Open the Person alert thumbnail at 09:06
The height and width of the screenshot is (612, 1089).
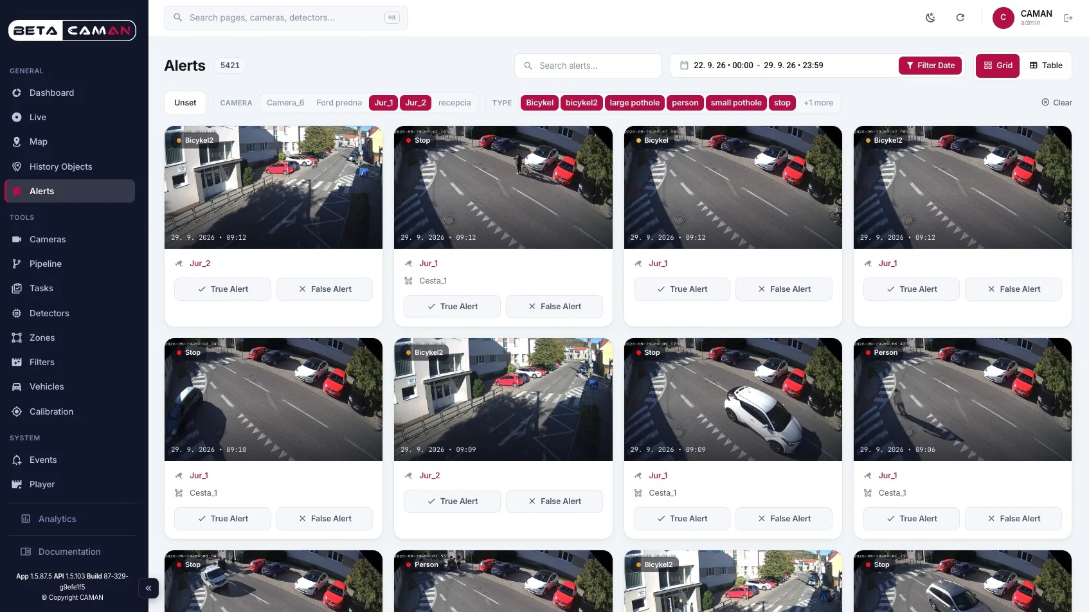962,399
